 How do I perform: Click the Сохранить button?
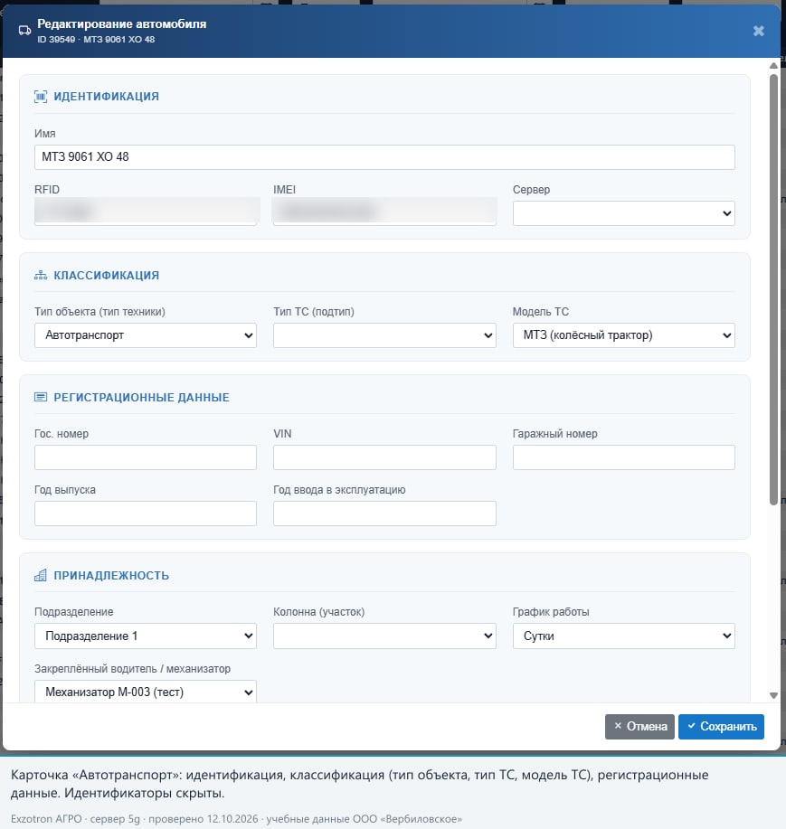tap(721, 727)
